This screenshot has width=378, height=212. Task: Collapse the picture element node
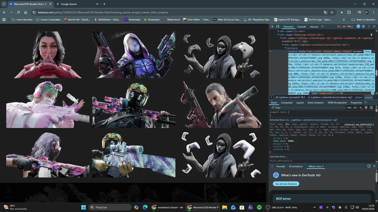pyautogui.click(x=285, y=48)
